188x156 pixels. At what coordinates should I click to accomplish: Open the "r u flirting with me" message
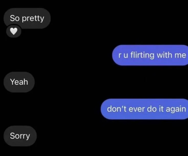coord(150,55)
